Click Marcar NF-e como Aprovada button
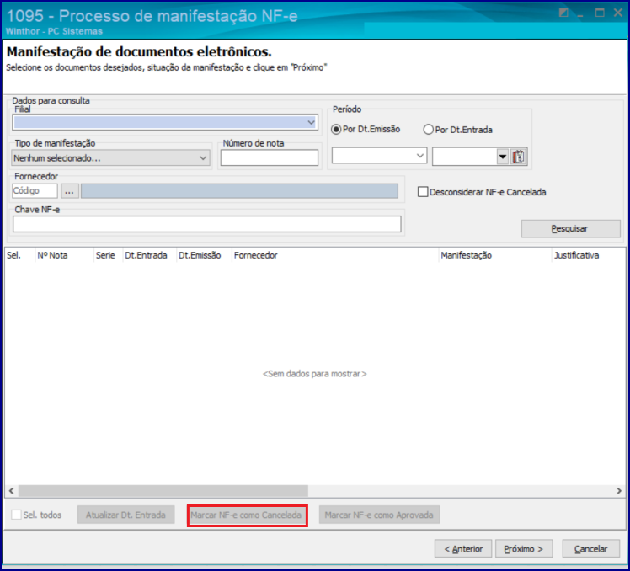The height and width of the screenshot is (571, 630). pyautogui.click(x=379, y=515)
